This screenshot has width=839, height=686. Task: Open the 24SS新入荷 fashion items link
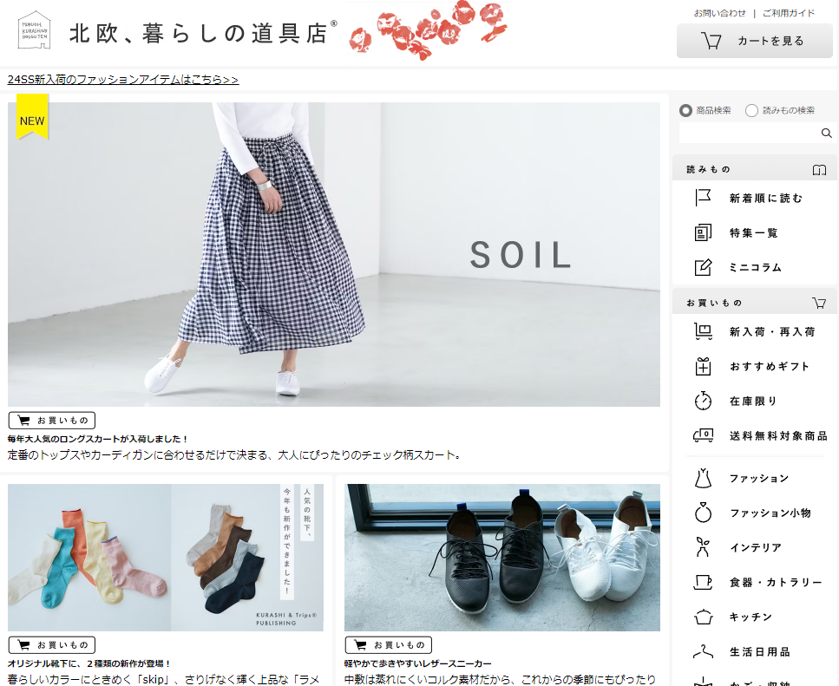tap(123, 80)
